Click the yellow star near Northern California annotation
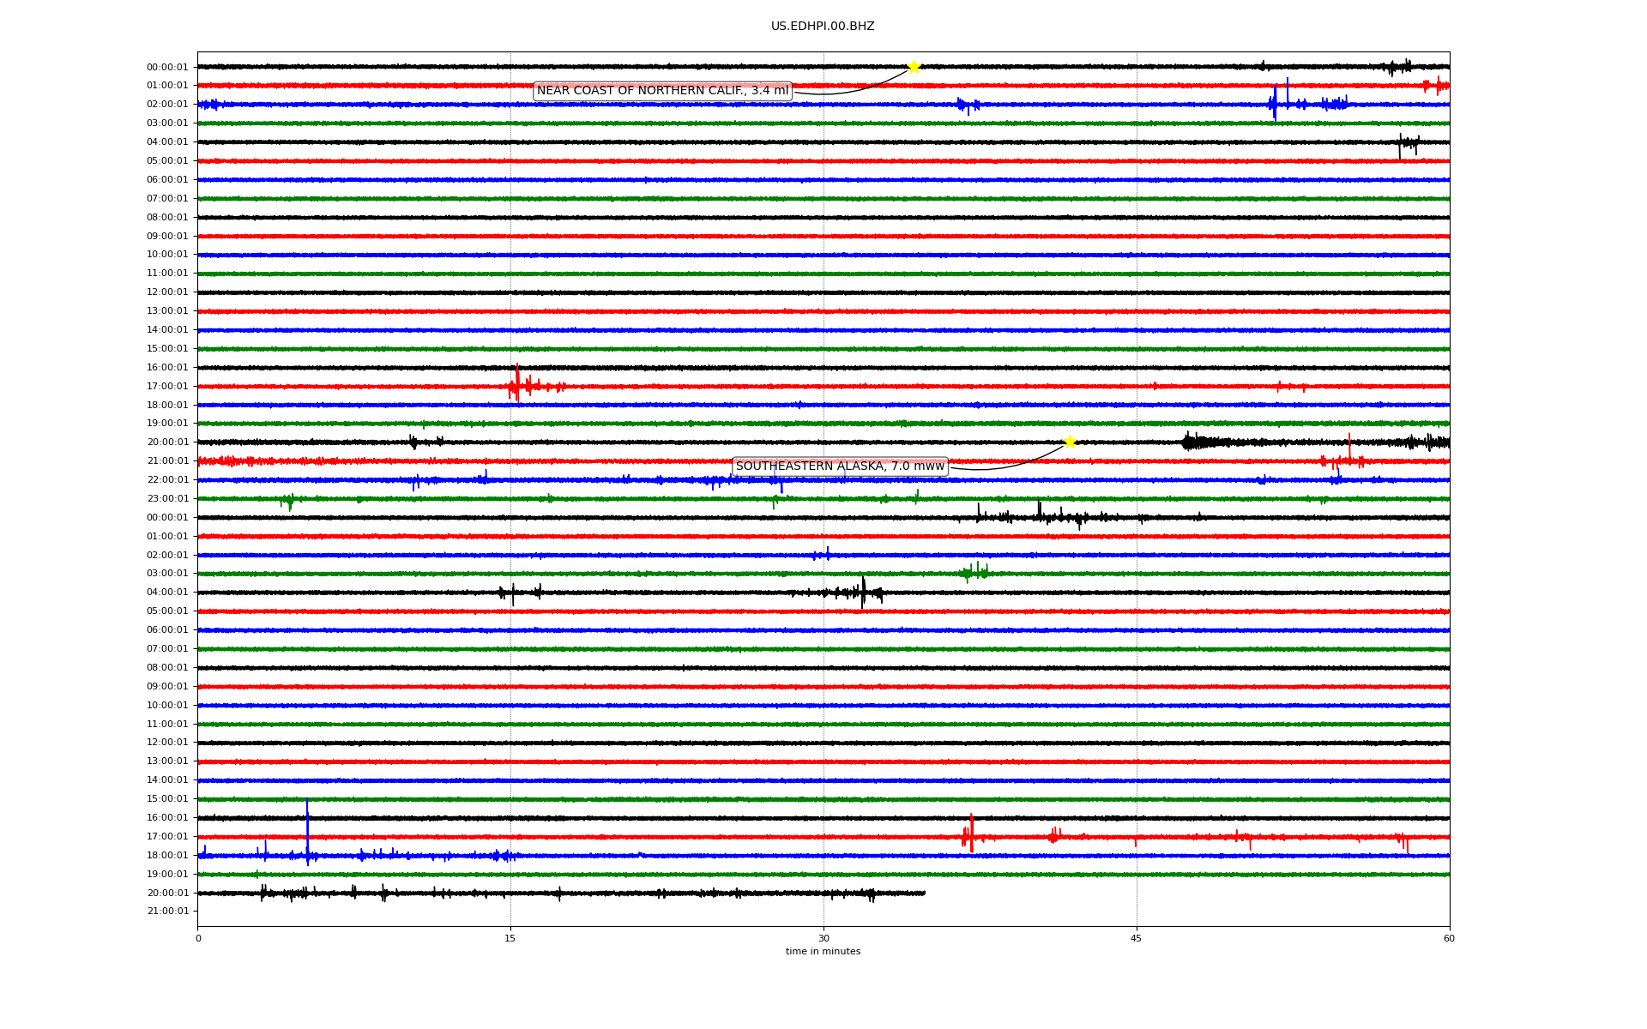Screen dimensions: 1647x1029 click(913, 67)
